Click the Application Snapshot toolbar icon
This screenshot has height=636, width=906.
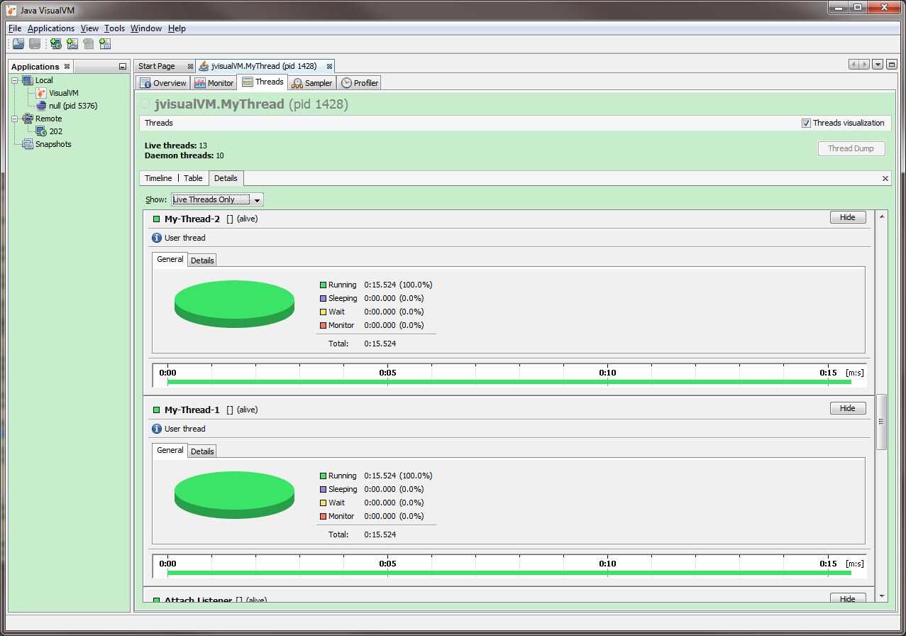pos(105,44)
